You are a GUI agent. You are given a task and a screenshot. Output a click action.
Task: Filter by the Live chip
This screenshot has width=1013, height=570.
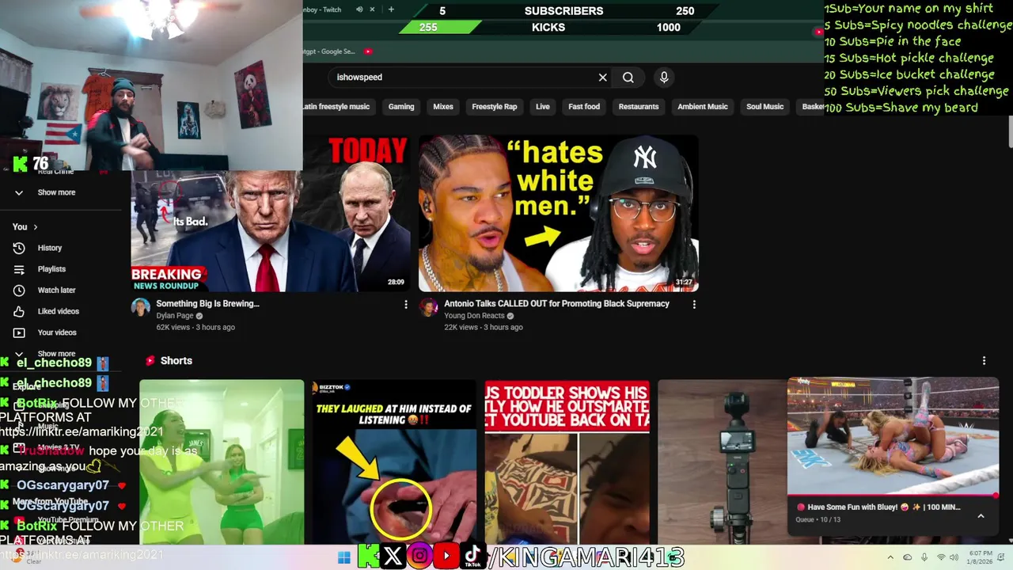pyautogui.click(x=543, y=107)
